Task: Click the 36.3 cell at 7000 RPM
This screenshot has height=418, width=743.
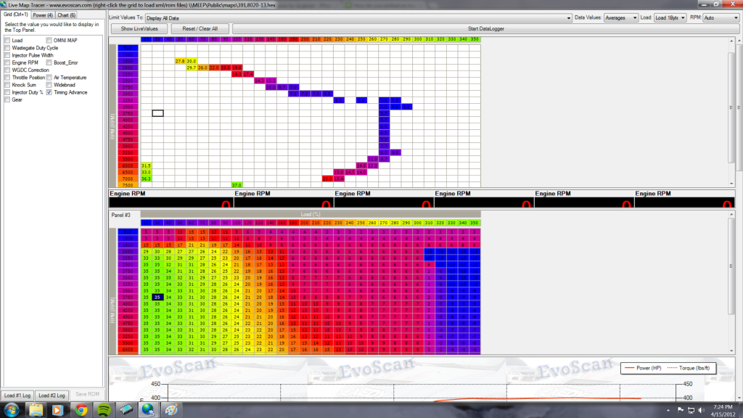Action: (146, 179)
